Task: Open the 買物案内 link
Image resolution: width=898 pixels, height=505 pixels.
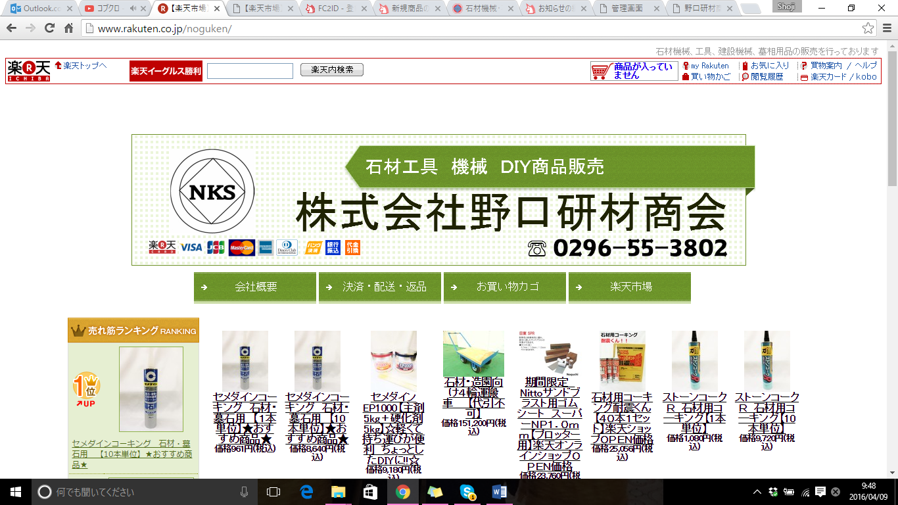Action: [826, 66]
